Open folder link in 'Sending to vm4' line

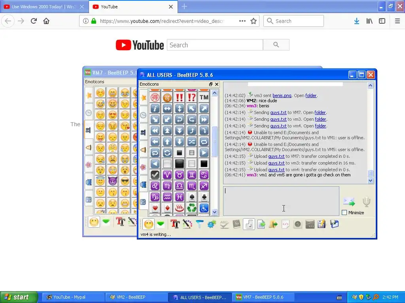click(320, 126)
